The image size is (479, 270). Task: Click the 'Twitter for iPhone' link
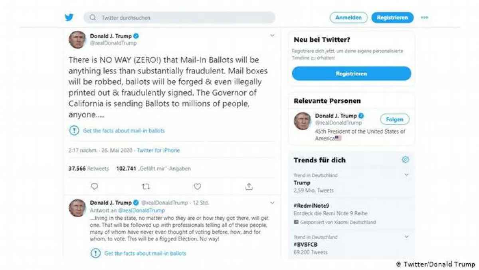tap(158, 151)
